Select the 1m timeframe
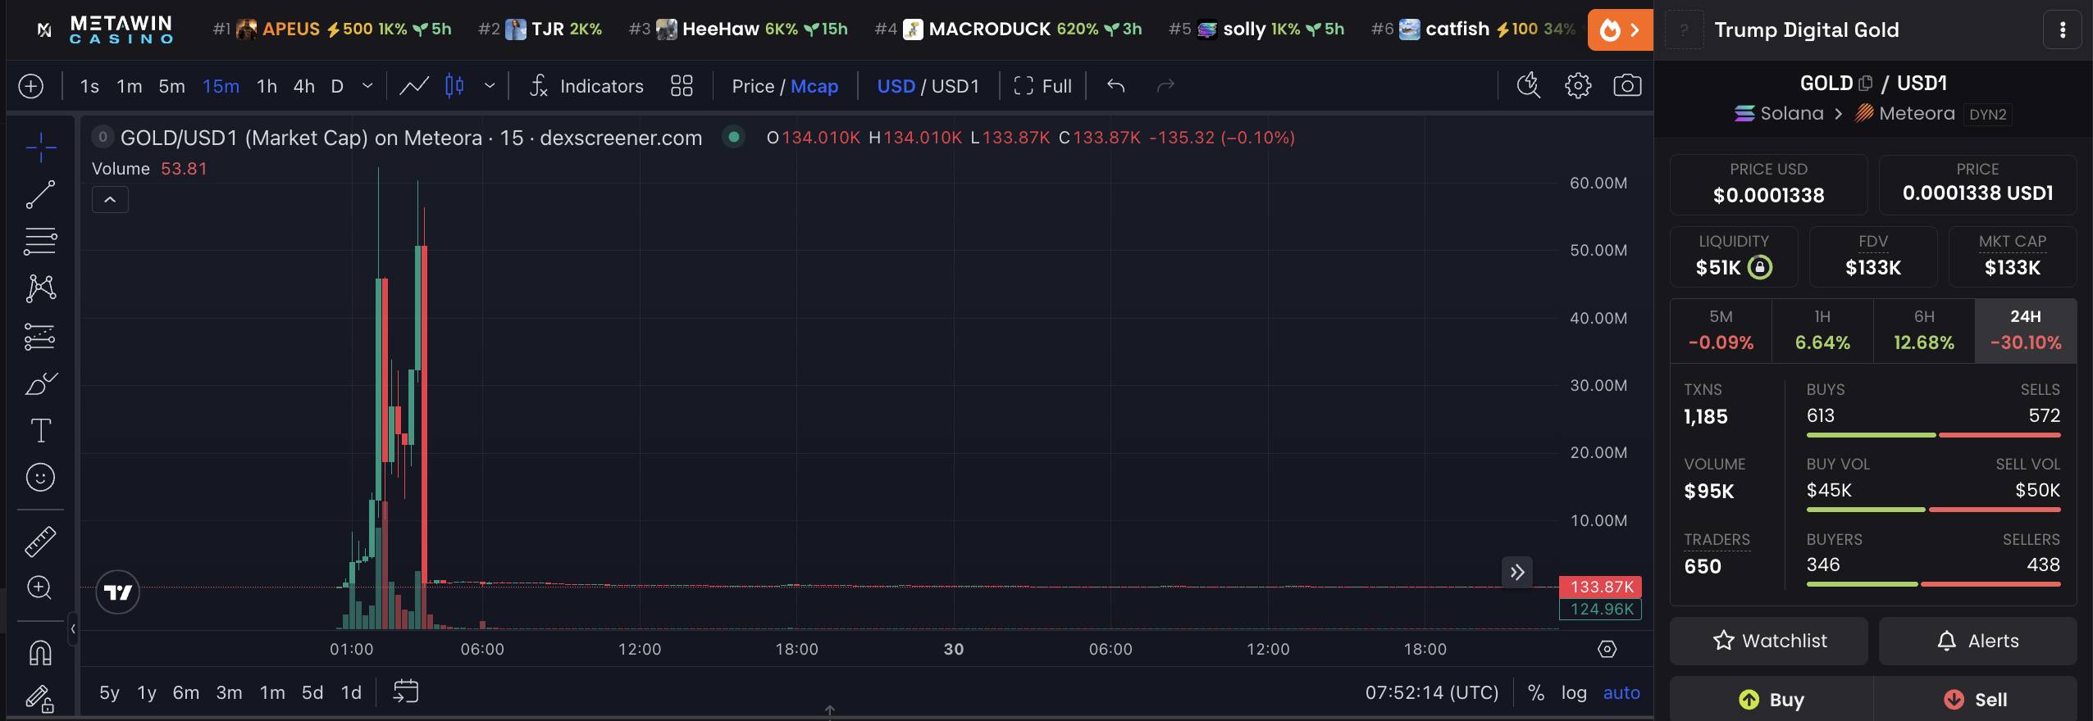 point(130,86)
